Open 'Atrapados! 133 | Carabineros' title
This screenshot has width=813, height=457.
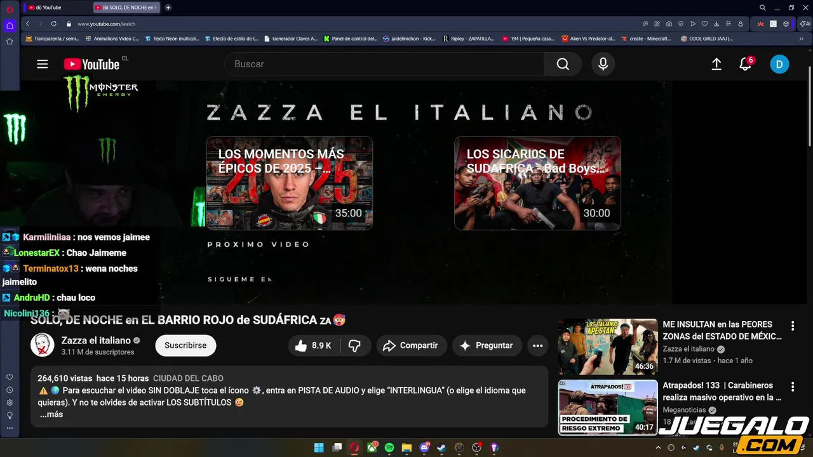click(x=722, y=391)
